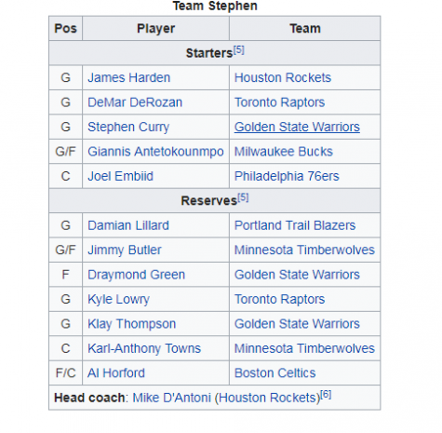Click Al Horford link
Screen dimensions: 442x433
(x=116, y=373)
